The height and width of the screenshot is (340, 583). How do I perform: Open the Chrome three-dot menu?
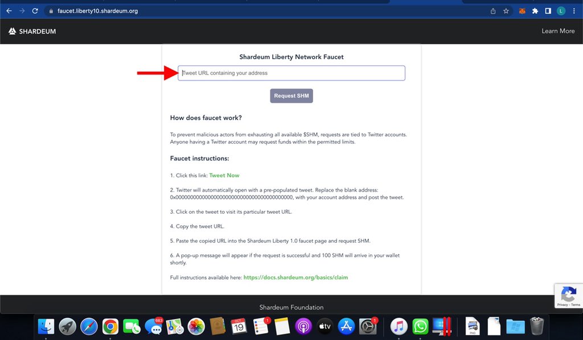pos(574,11)
